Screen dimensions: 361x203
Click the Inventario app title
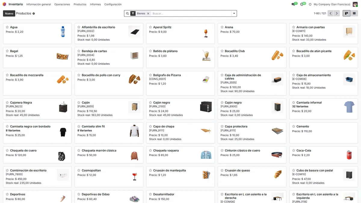point(16,4)
